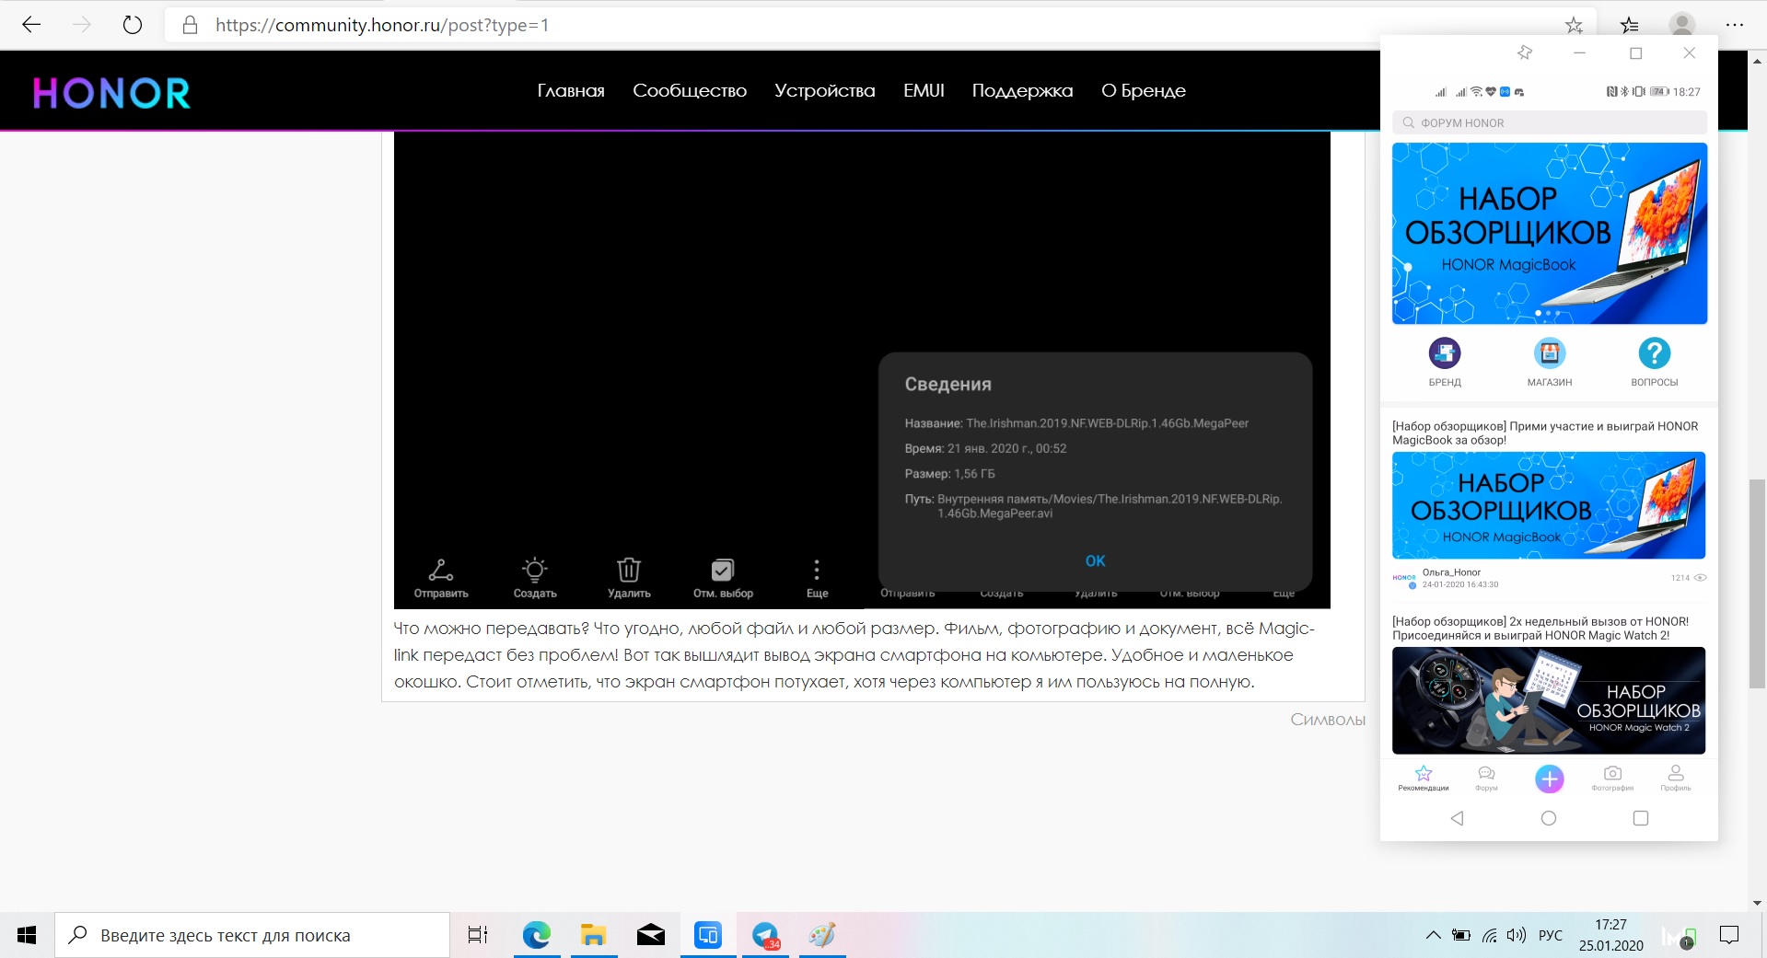Open the НАБОР ОБЗОРЩИКОВ MagicBook top banner
Viewport: 1767px width, 958px height.
tap(1550, 233)
